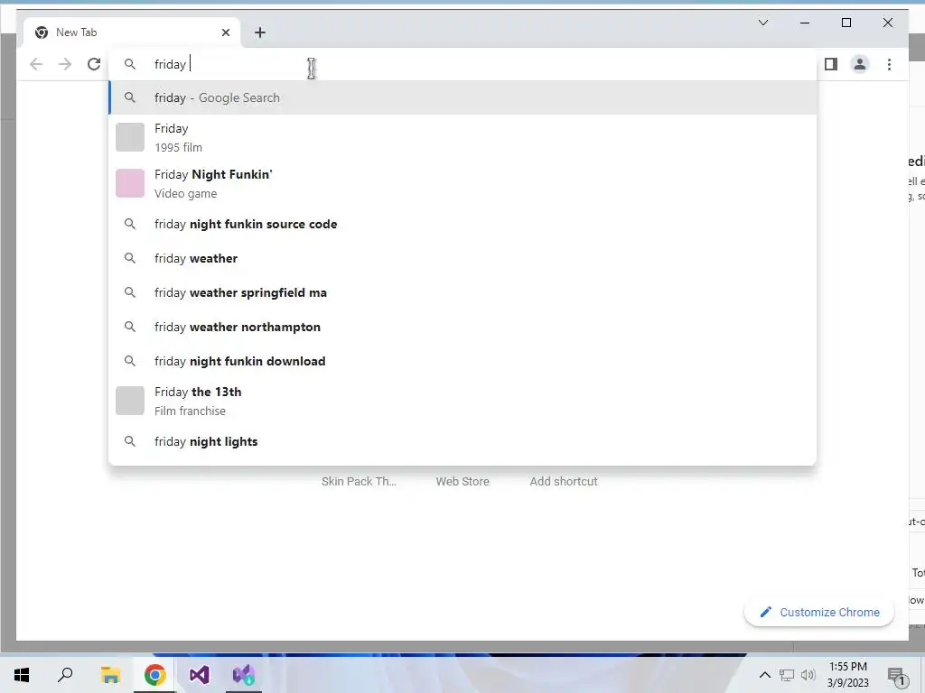Select the plain 'friday weather' suggestion
The image size is (925, 693).
[462, 258]
